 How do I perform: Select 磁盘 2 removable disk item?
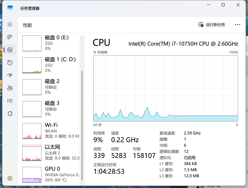pyautogui.click(x=50, y=87)
